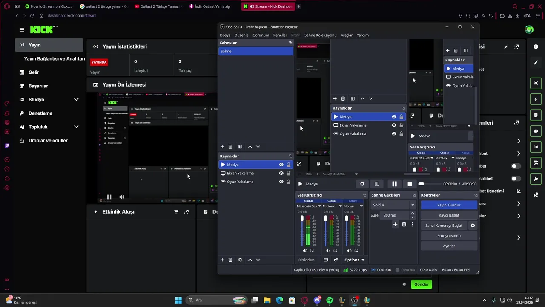Pause the Medya source playback
Screen dimensions: 545x307
(394, 184)
